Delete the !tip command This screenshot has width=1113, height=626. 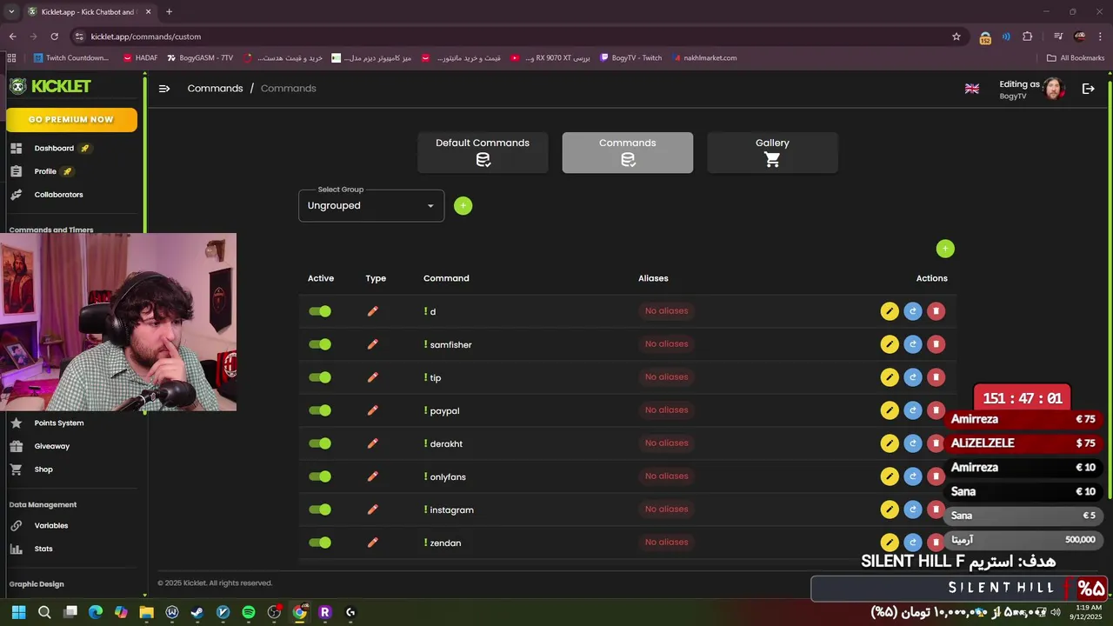(936, 377)
